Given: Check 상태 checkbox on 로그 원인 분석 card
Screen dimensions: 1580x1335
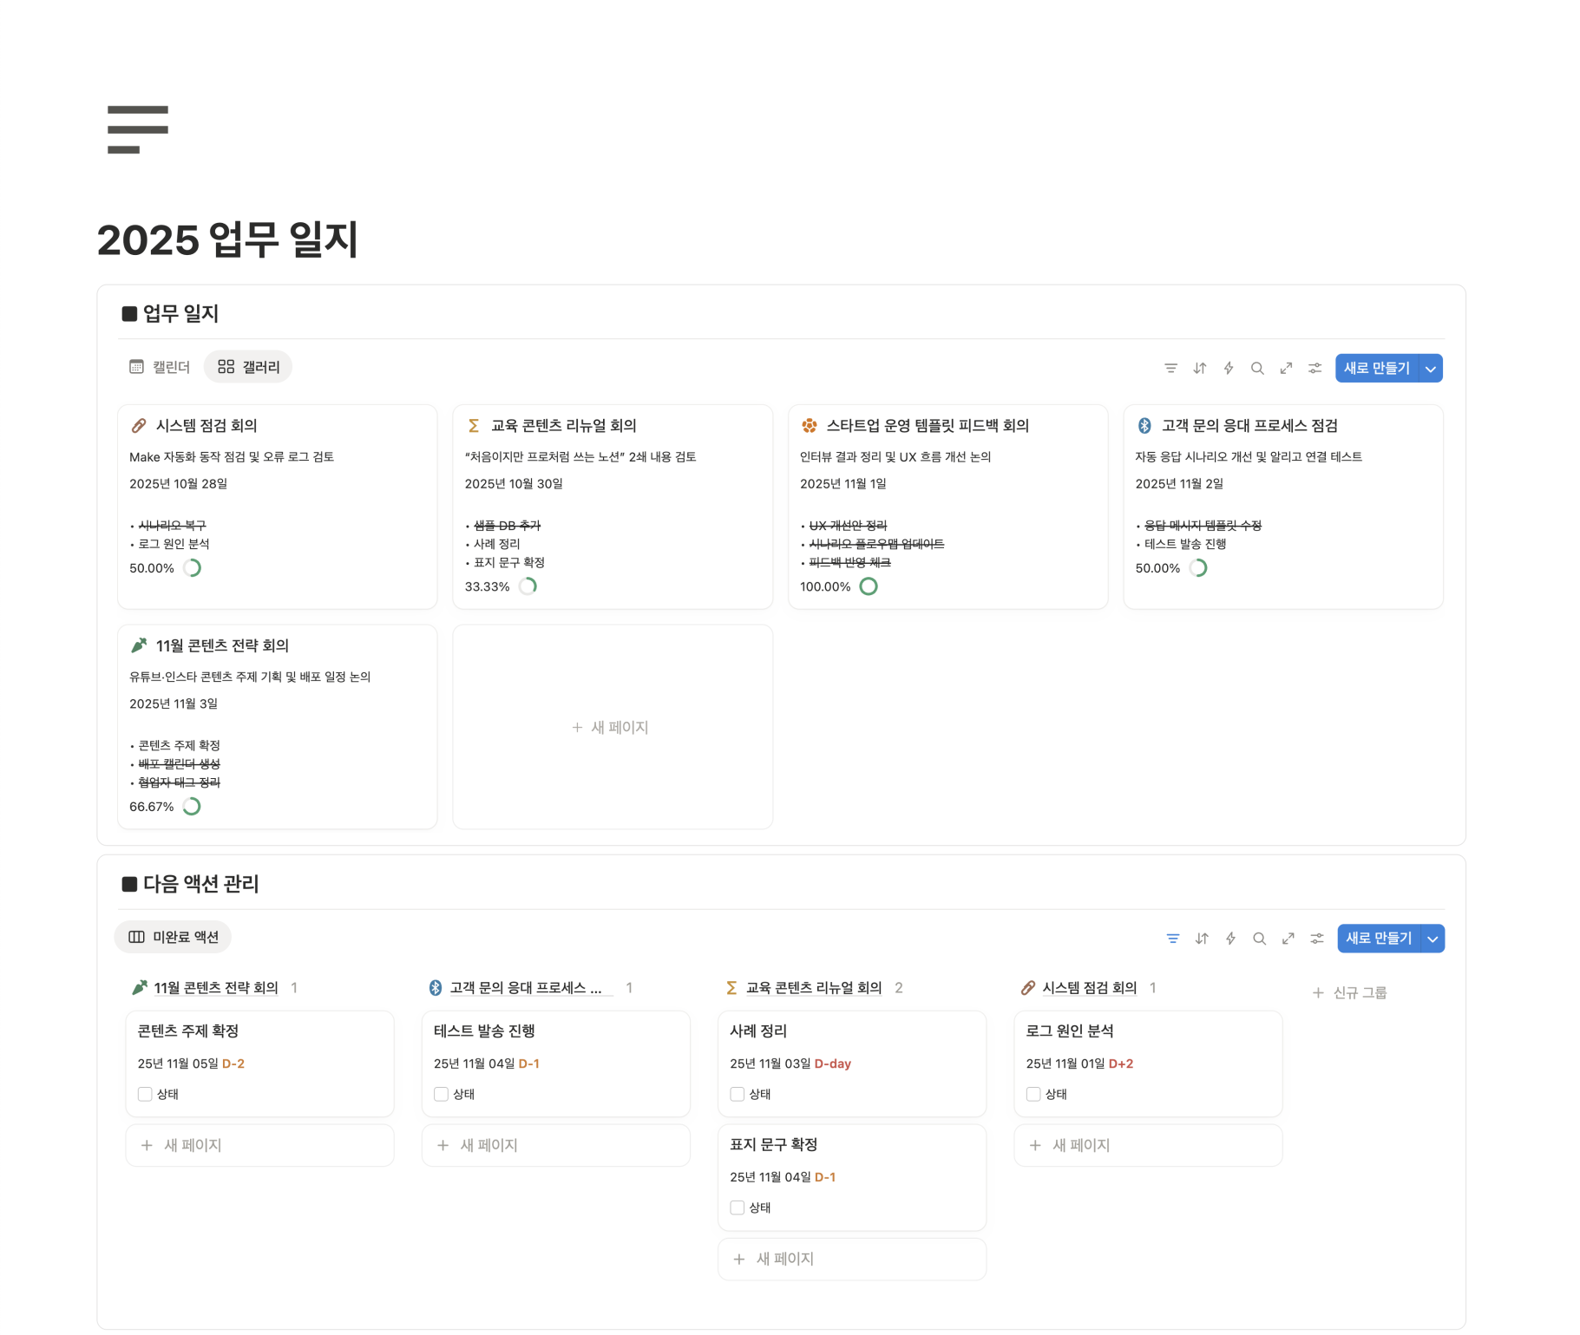Looking at the screenshot, I should coord(1033,1095).
